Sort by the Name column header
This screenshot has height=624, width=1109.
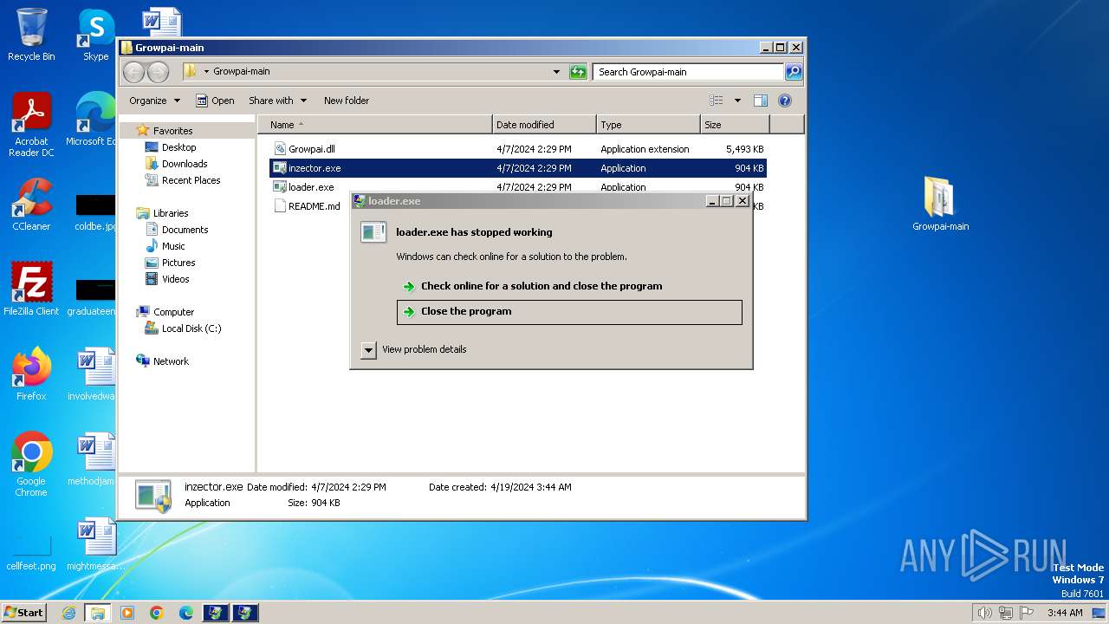pos(374,125)
